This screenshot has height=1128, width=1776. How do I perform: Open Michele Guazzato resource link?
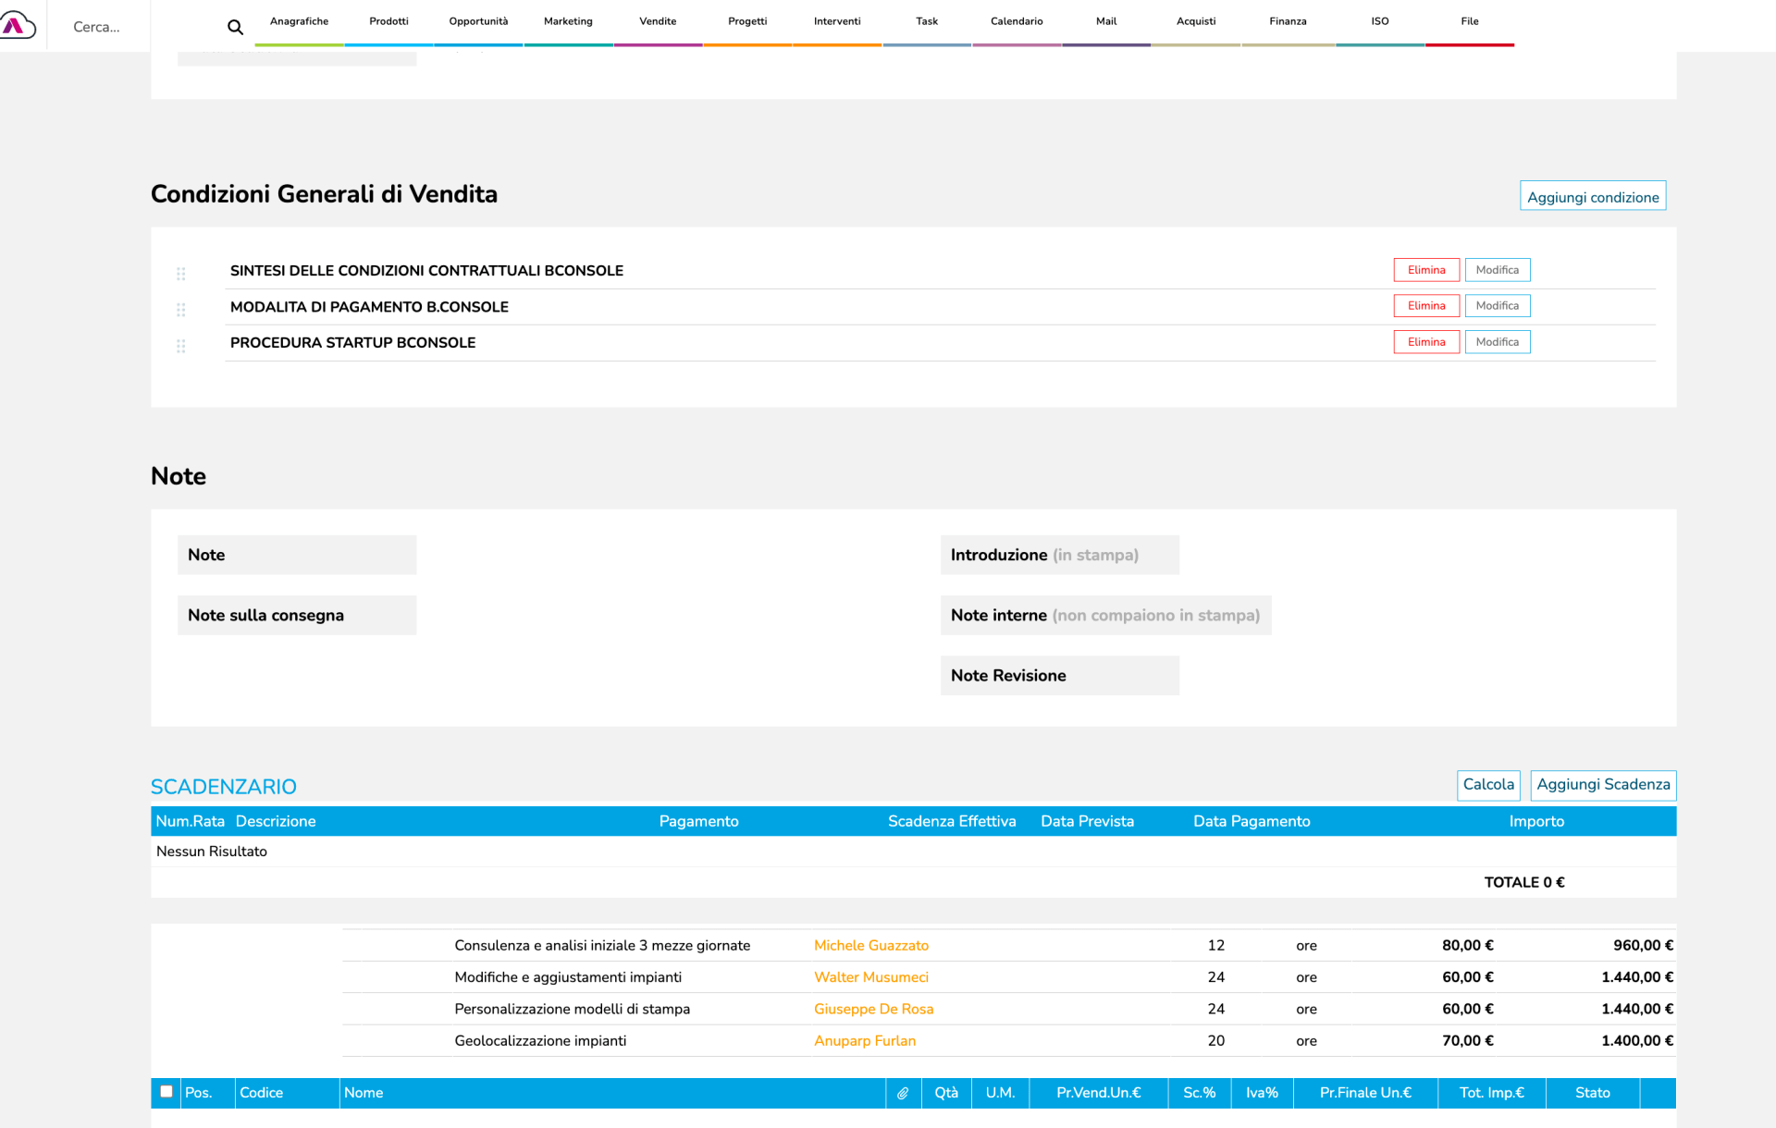870,945
